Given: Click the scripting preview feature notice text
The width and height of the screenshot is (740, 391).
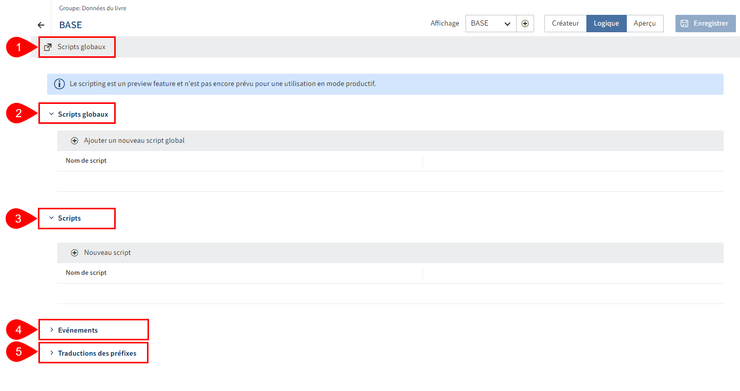Looking at the screenshot, I should [223, 84].
